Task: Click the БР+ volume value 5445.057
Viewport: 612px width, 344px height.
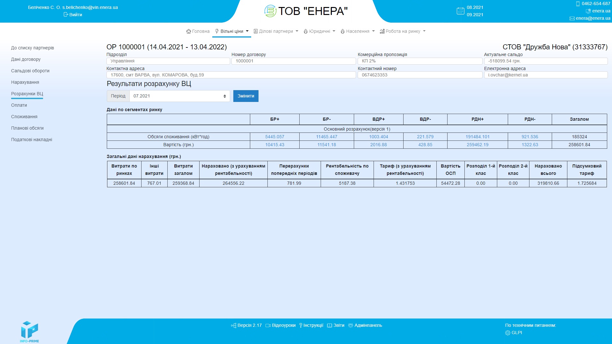Action: coord(274,137)
